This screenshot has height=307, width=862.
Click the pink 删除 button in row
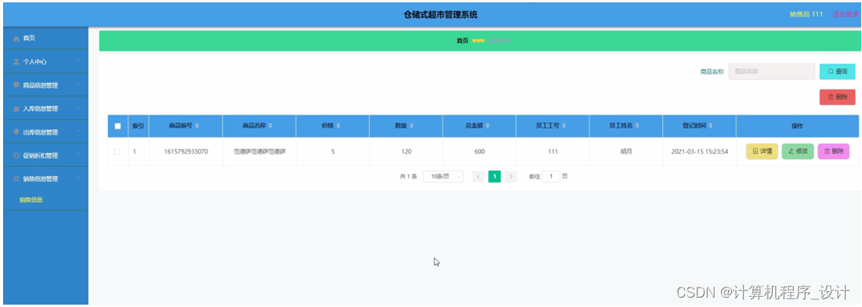coord(834,152)
